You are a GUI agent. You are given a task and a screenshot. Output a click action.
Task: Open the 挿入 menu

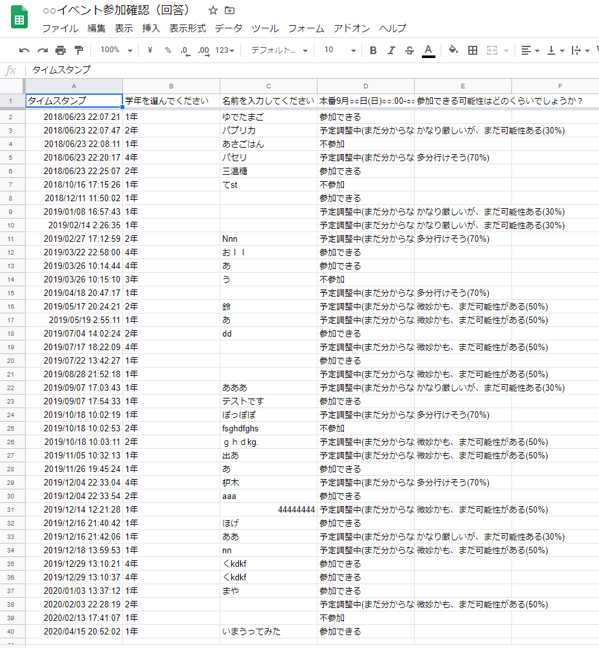tap(151, 28)
